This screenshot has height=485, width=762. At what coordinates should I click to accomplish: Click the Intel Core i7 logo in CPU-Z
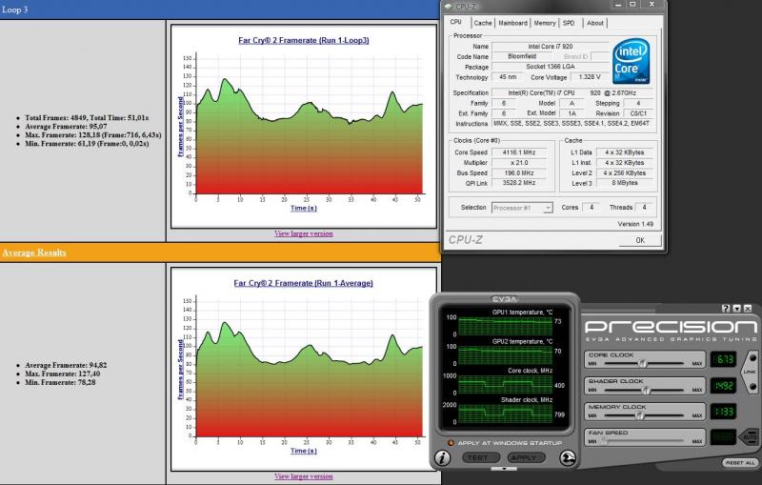tap(631, 61)
